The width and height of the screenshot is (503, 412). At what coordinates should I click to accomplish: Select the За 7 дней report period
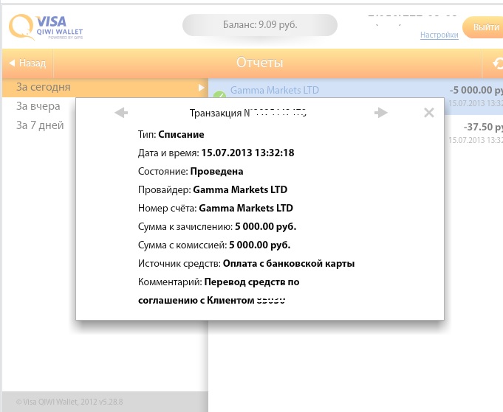coord(41,125)
